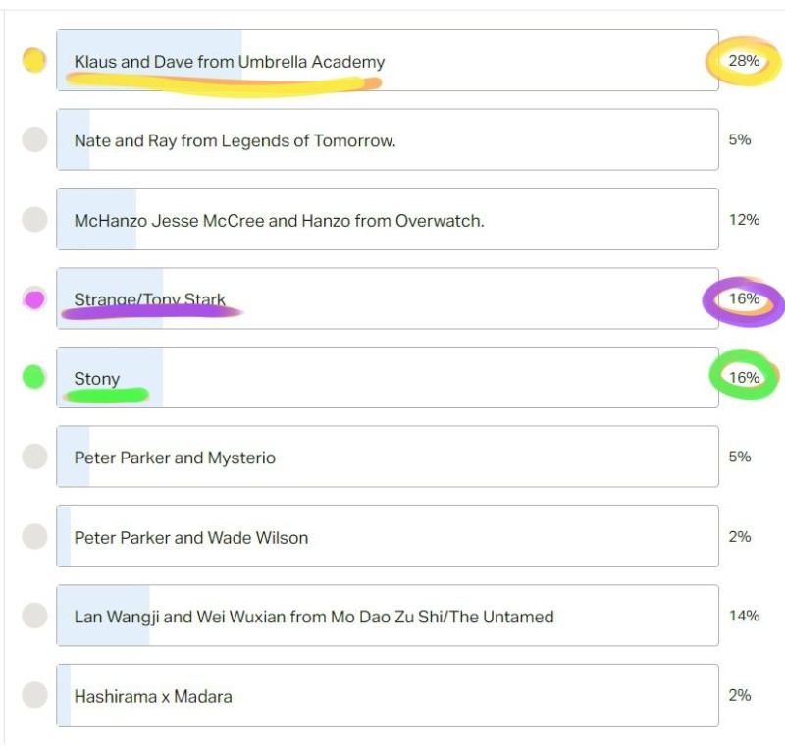Screen dimensions: 785x755
Task: Pick the Lan Wangji and Wei Wuxian radio button
Action: coord(34,616)
